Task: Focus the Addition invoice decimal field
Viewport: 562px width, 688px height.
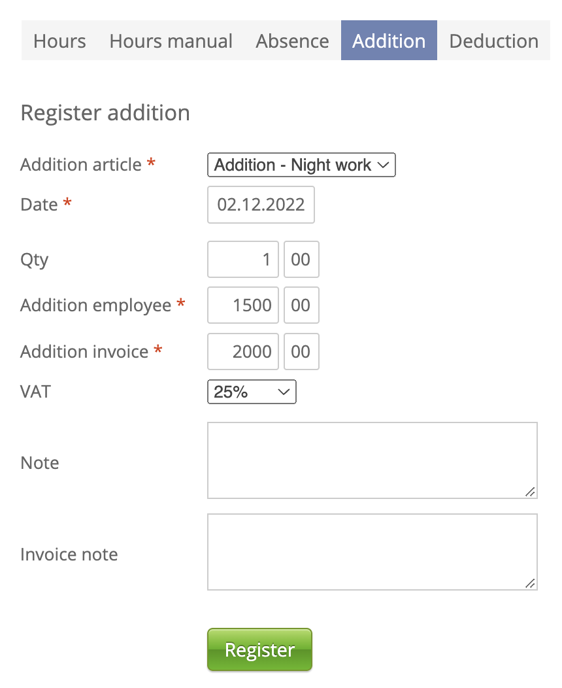Action: [x=301, y=352]
